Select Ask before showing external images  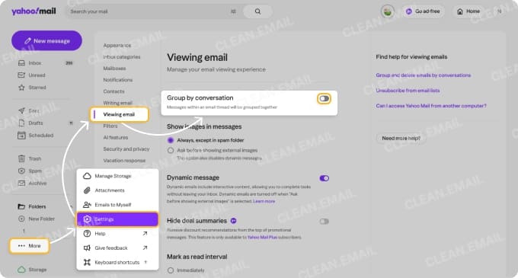171,151
